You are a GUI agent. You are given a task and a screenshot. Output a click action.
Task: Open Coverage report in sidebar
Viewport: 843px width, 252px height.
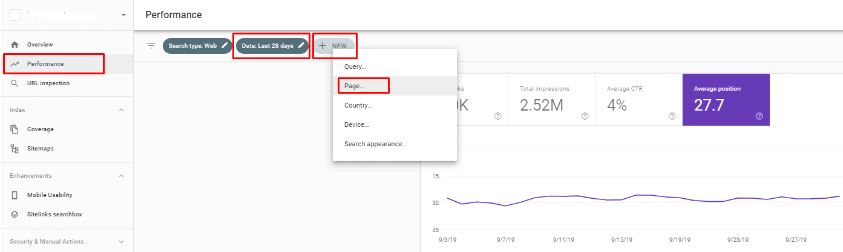(67, 129)
